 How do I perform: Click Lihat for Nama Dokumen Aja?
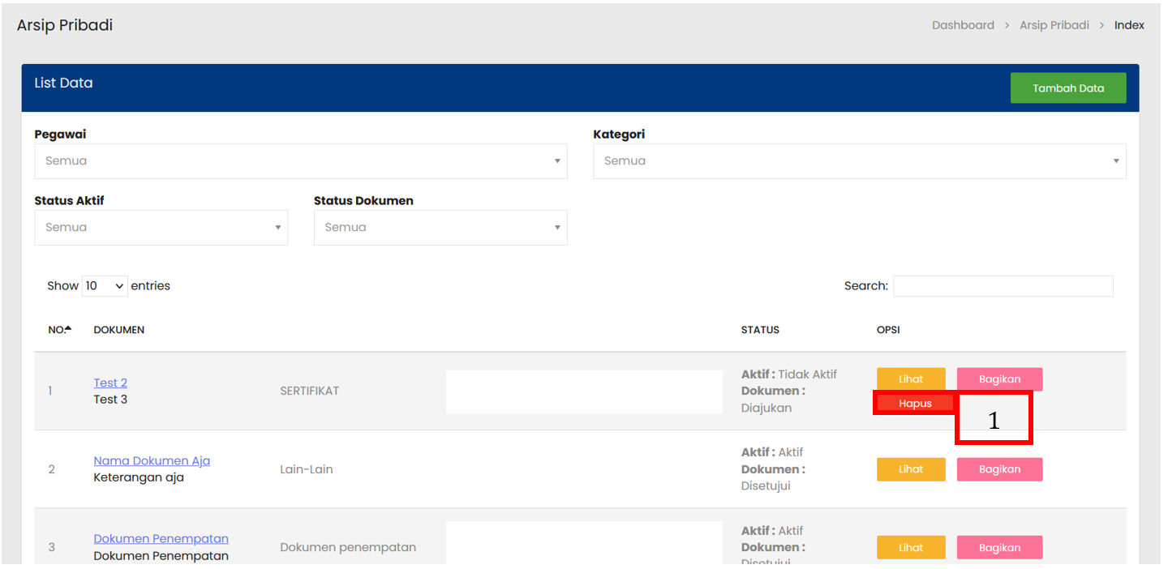(x=911, y=469)
